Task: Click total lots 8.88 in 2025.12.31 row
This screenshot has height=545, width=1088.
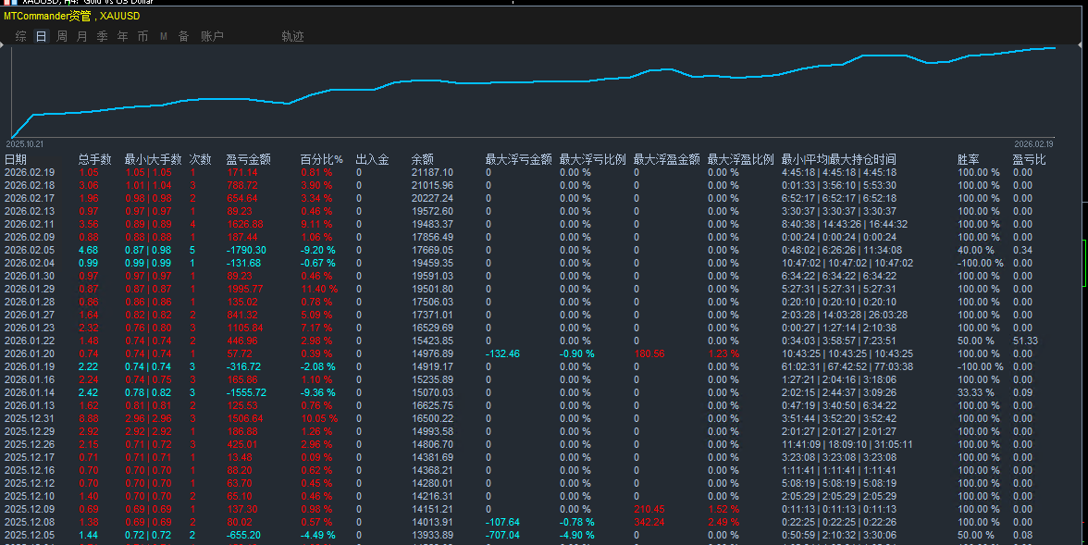Action: point(89,418)
